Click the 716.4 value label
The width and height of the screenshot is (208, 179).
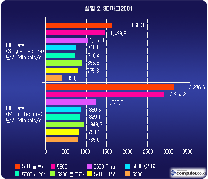(94, 55)
